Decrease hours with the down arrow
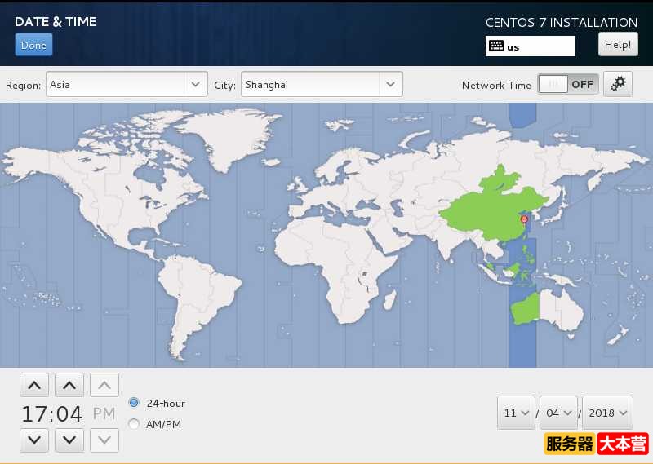Screen dimensions: 653x464 click(x=33, y=440)
